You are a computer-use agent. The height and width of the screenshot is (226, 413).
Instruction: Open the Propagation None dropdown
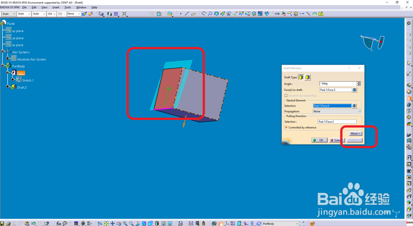point(337,111)
